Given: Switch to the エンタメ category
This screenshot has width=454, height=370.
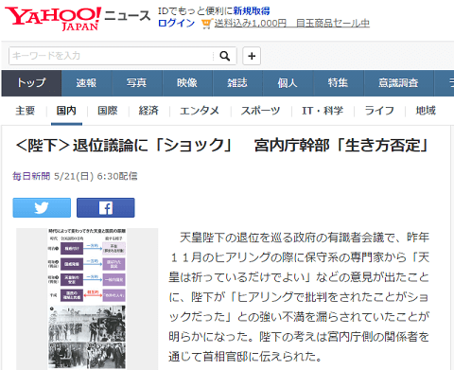Looking at the screenshot, I should pyautogui.click(x=200, y=111).
